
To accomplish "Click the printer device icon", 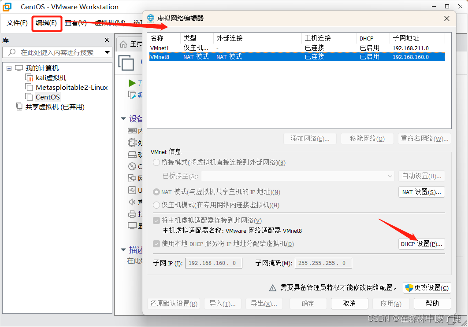I will (132, 214).
